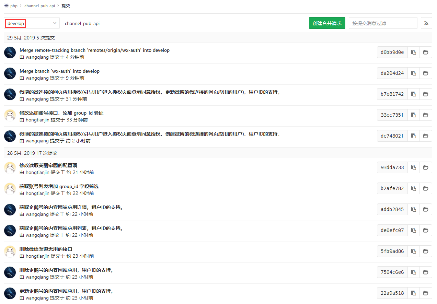Viewport: 437px width, 304px height.
Task: Copy commit SHA 93dda733 to clipboard
Action: pyautogui.click(x=414, y=167)
